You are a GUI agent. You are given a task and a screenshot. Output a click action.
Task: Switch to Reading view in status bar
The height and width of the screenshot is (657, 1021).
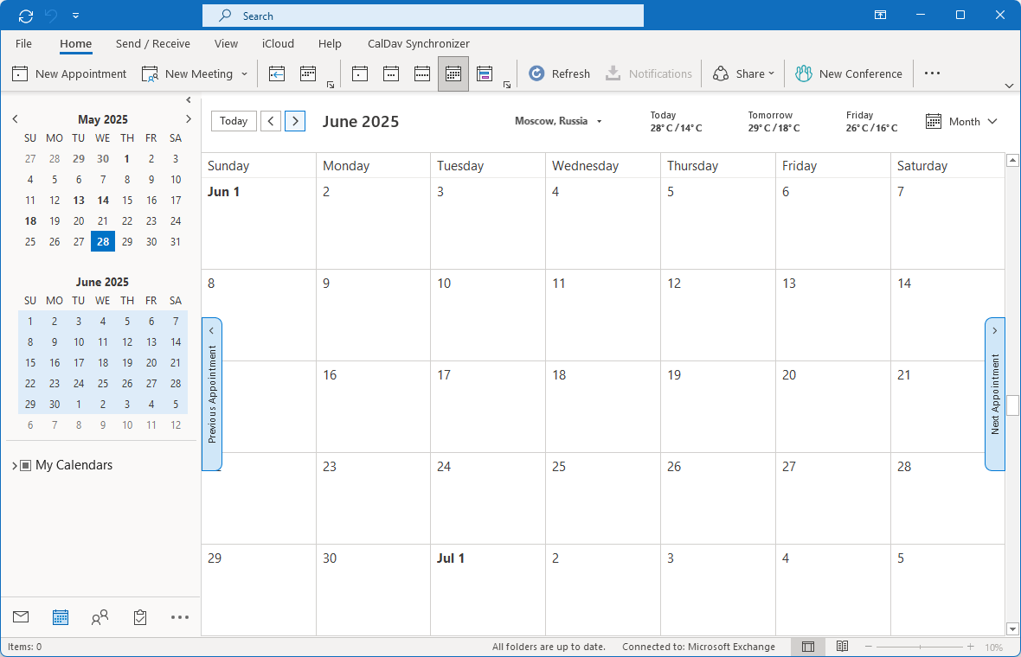(x=842, y=647)
